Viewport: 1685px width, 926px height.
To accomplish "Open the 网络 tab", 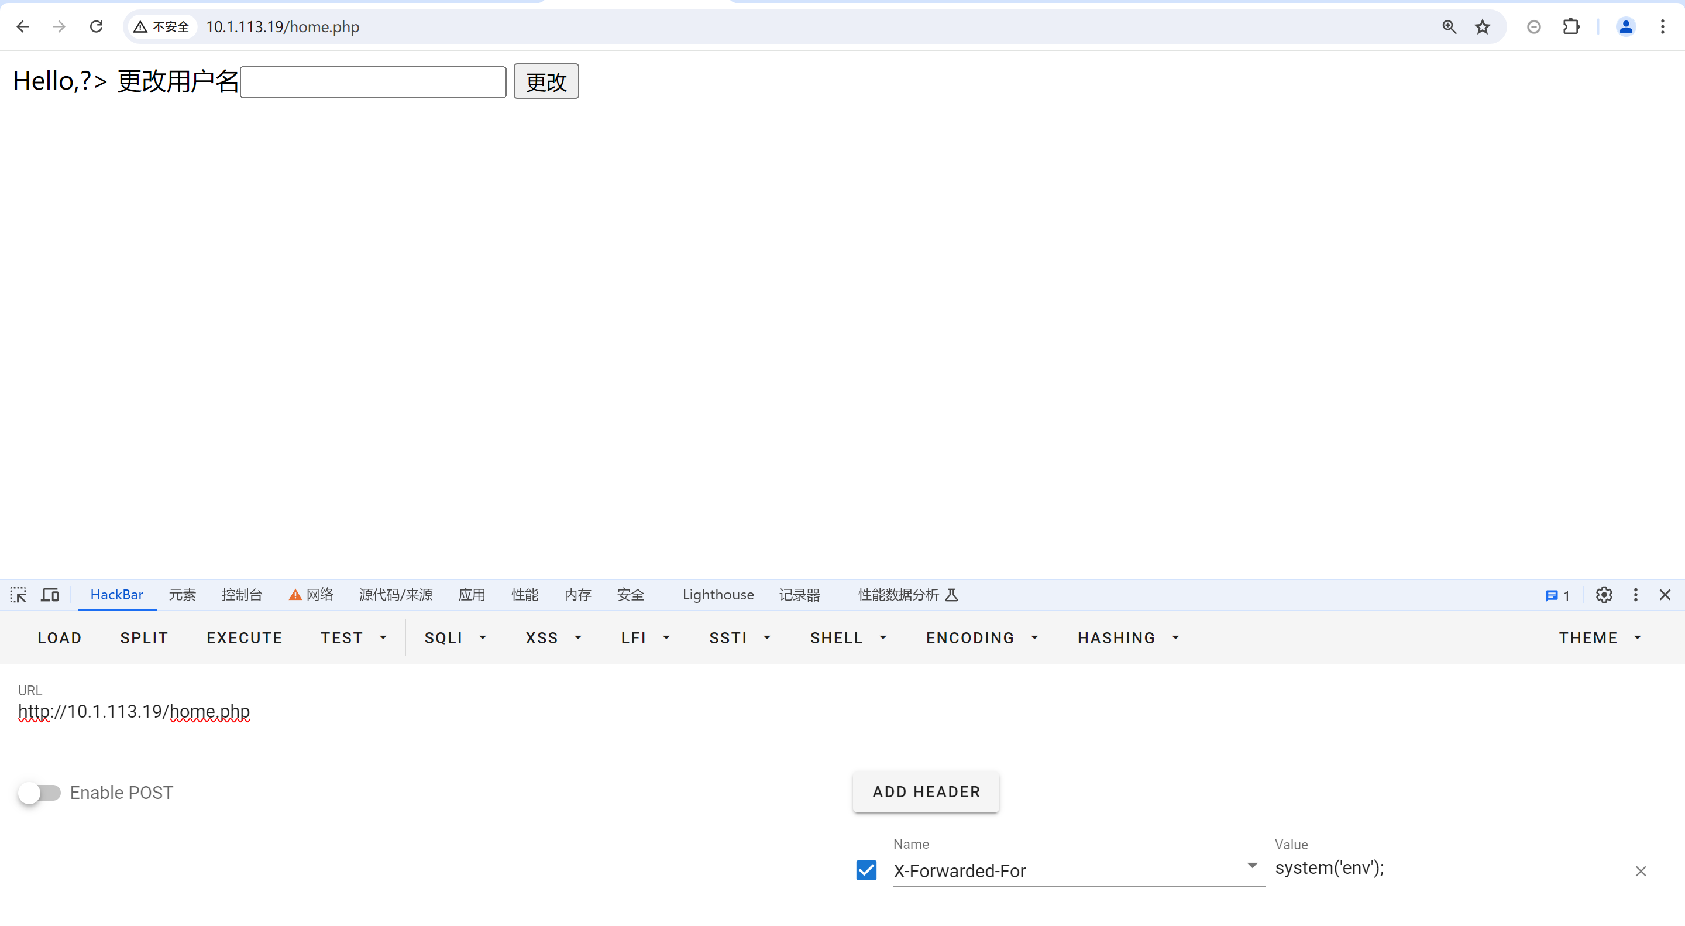I will tap(311, 595).
